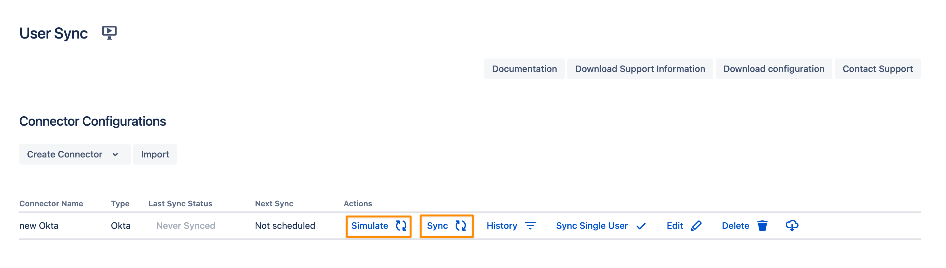Select the new Okta connector name
946x268 pixels.
tap(39, 226)
